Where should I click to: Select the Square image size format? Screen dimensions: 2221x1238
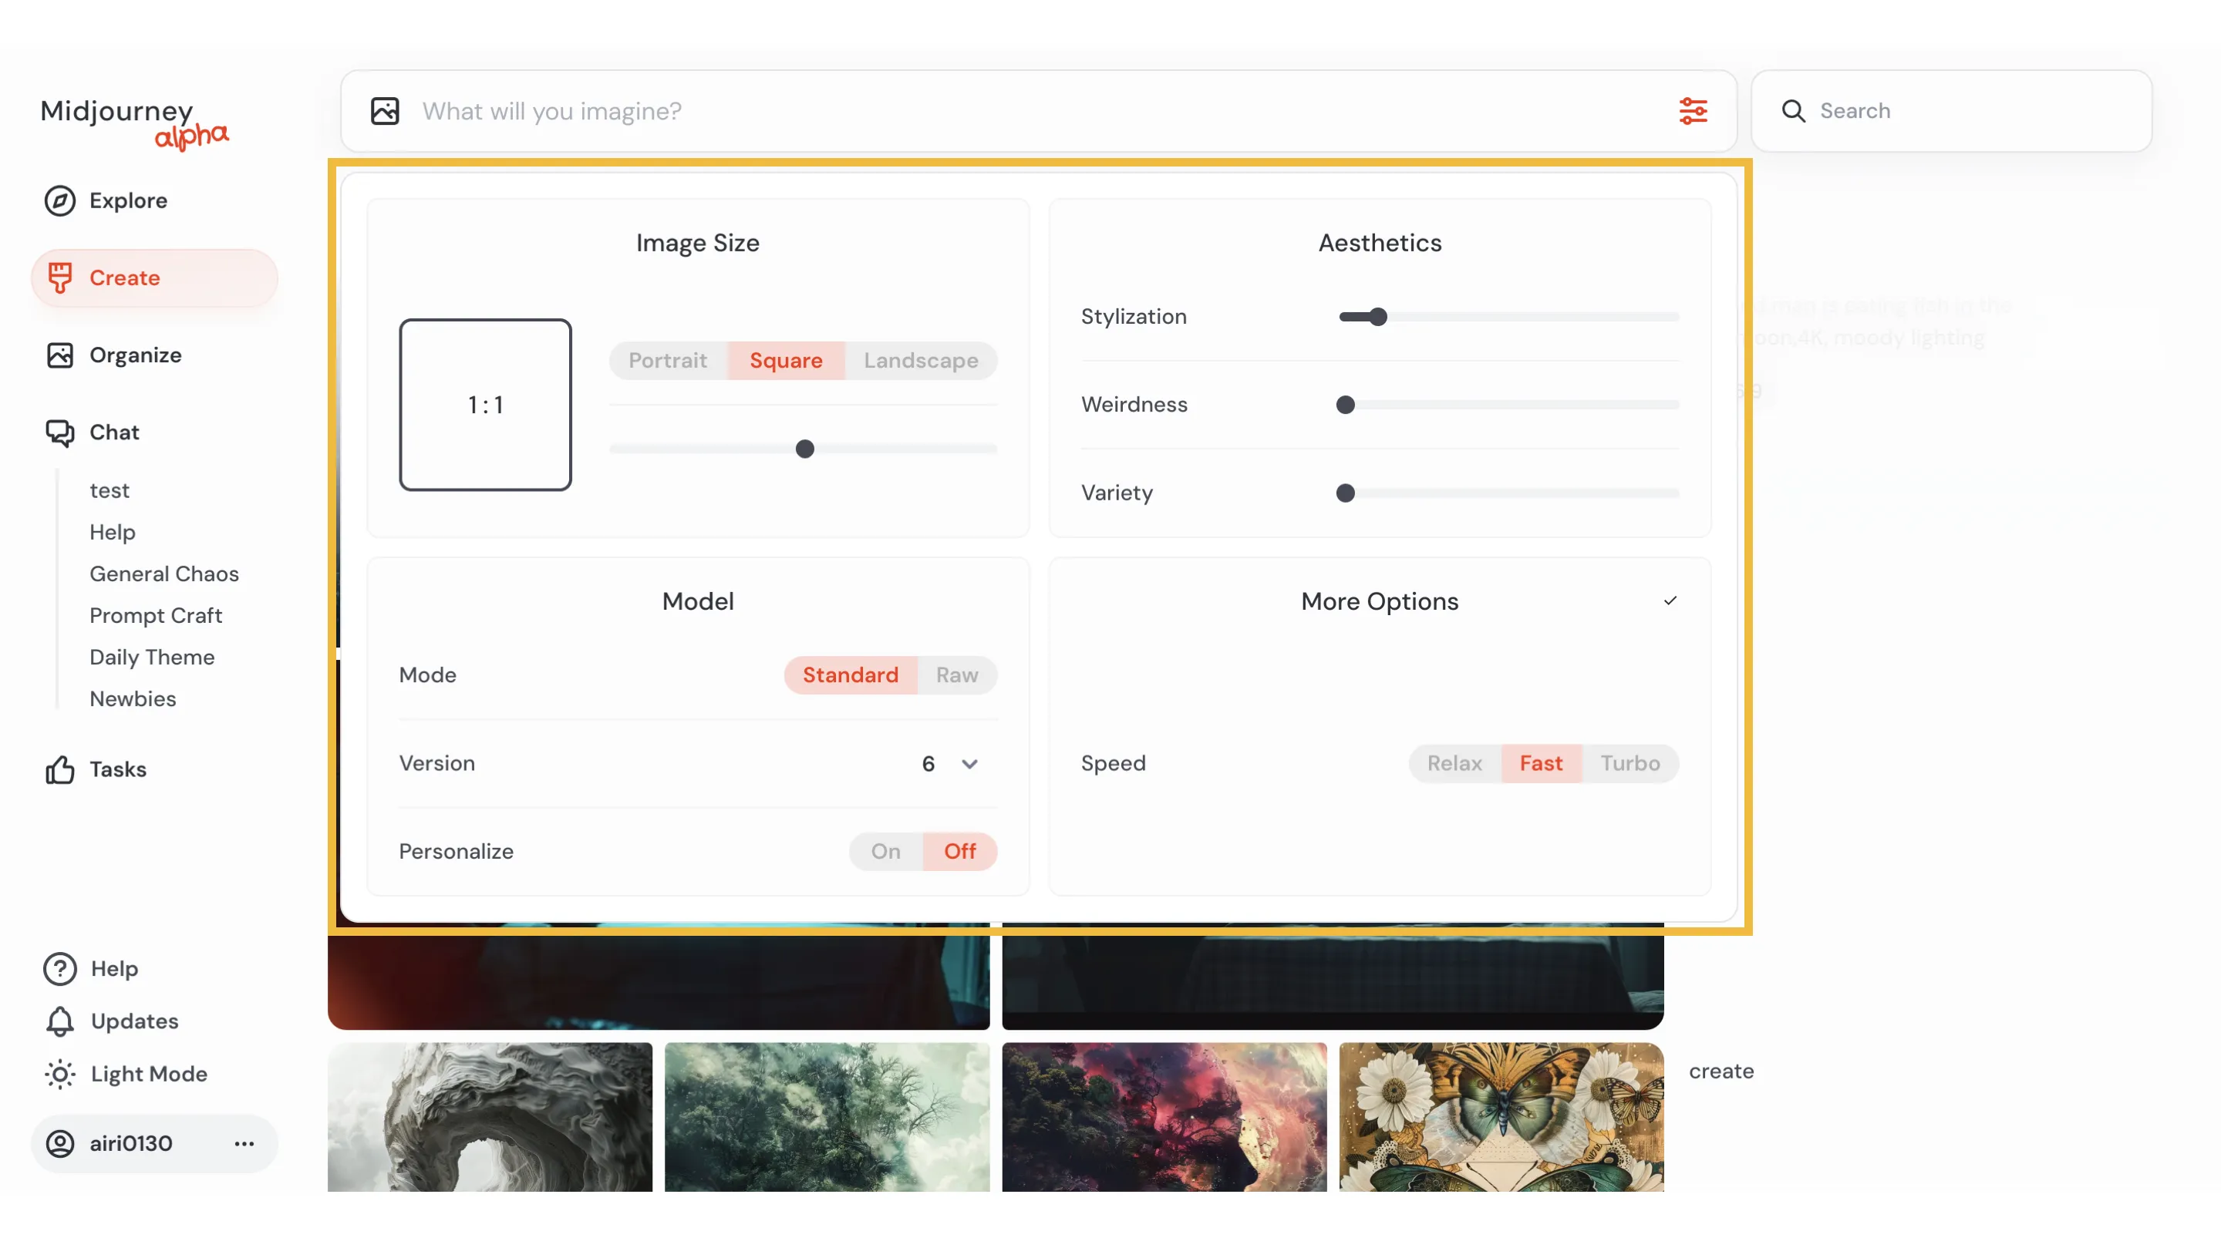click(x=787, y=360)
